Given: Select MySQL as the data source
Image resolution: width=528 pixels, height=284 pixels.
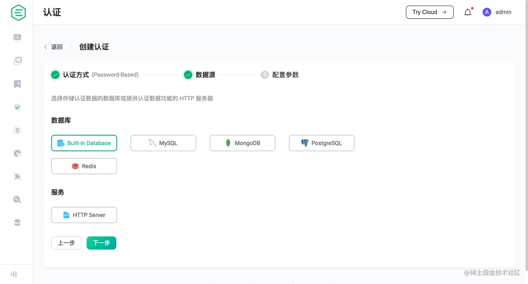Looking at the screenshot, I should pyautogui.click(x=163, y=143).
